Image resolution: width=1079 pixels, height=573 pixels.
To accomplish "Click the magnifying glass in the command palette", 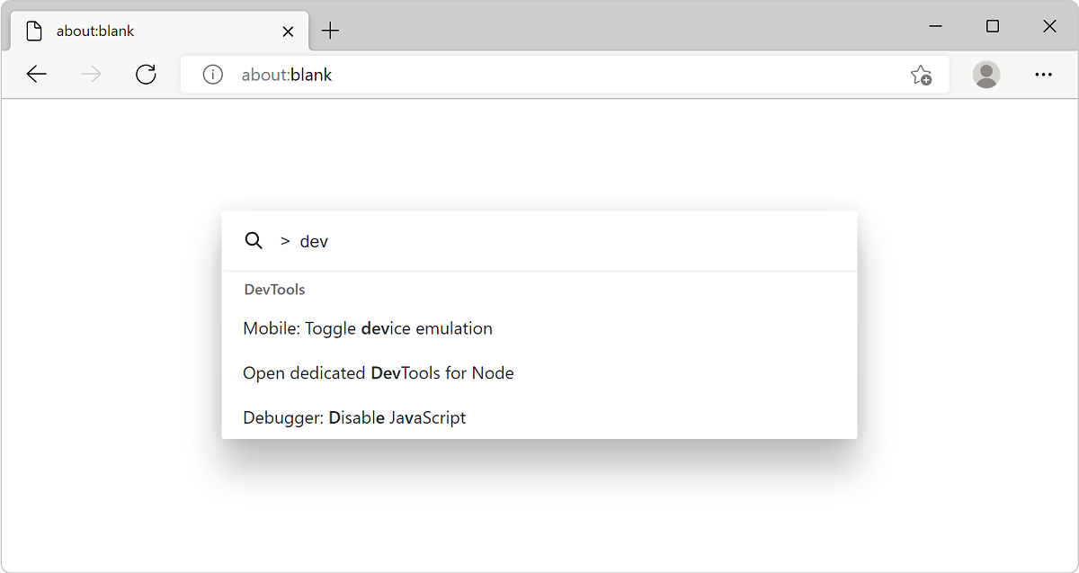I will 254,240.
